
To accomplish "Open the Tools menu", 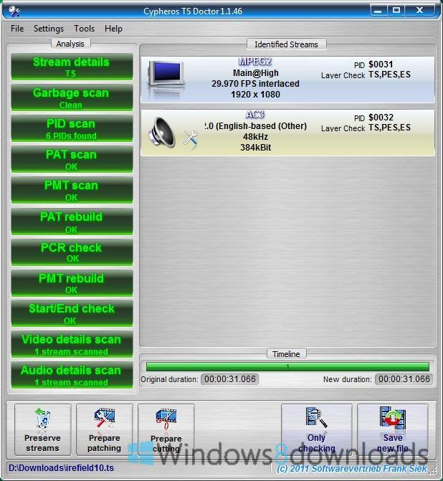I will tap(84, 29).
